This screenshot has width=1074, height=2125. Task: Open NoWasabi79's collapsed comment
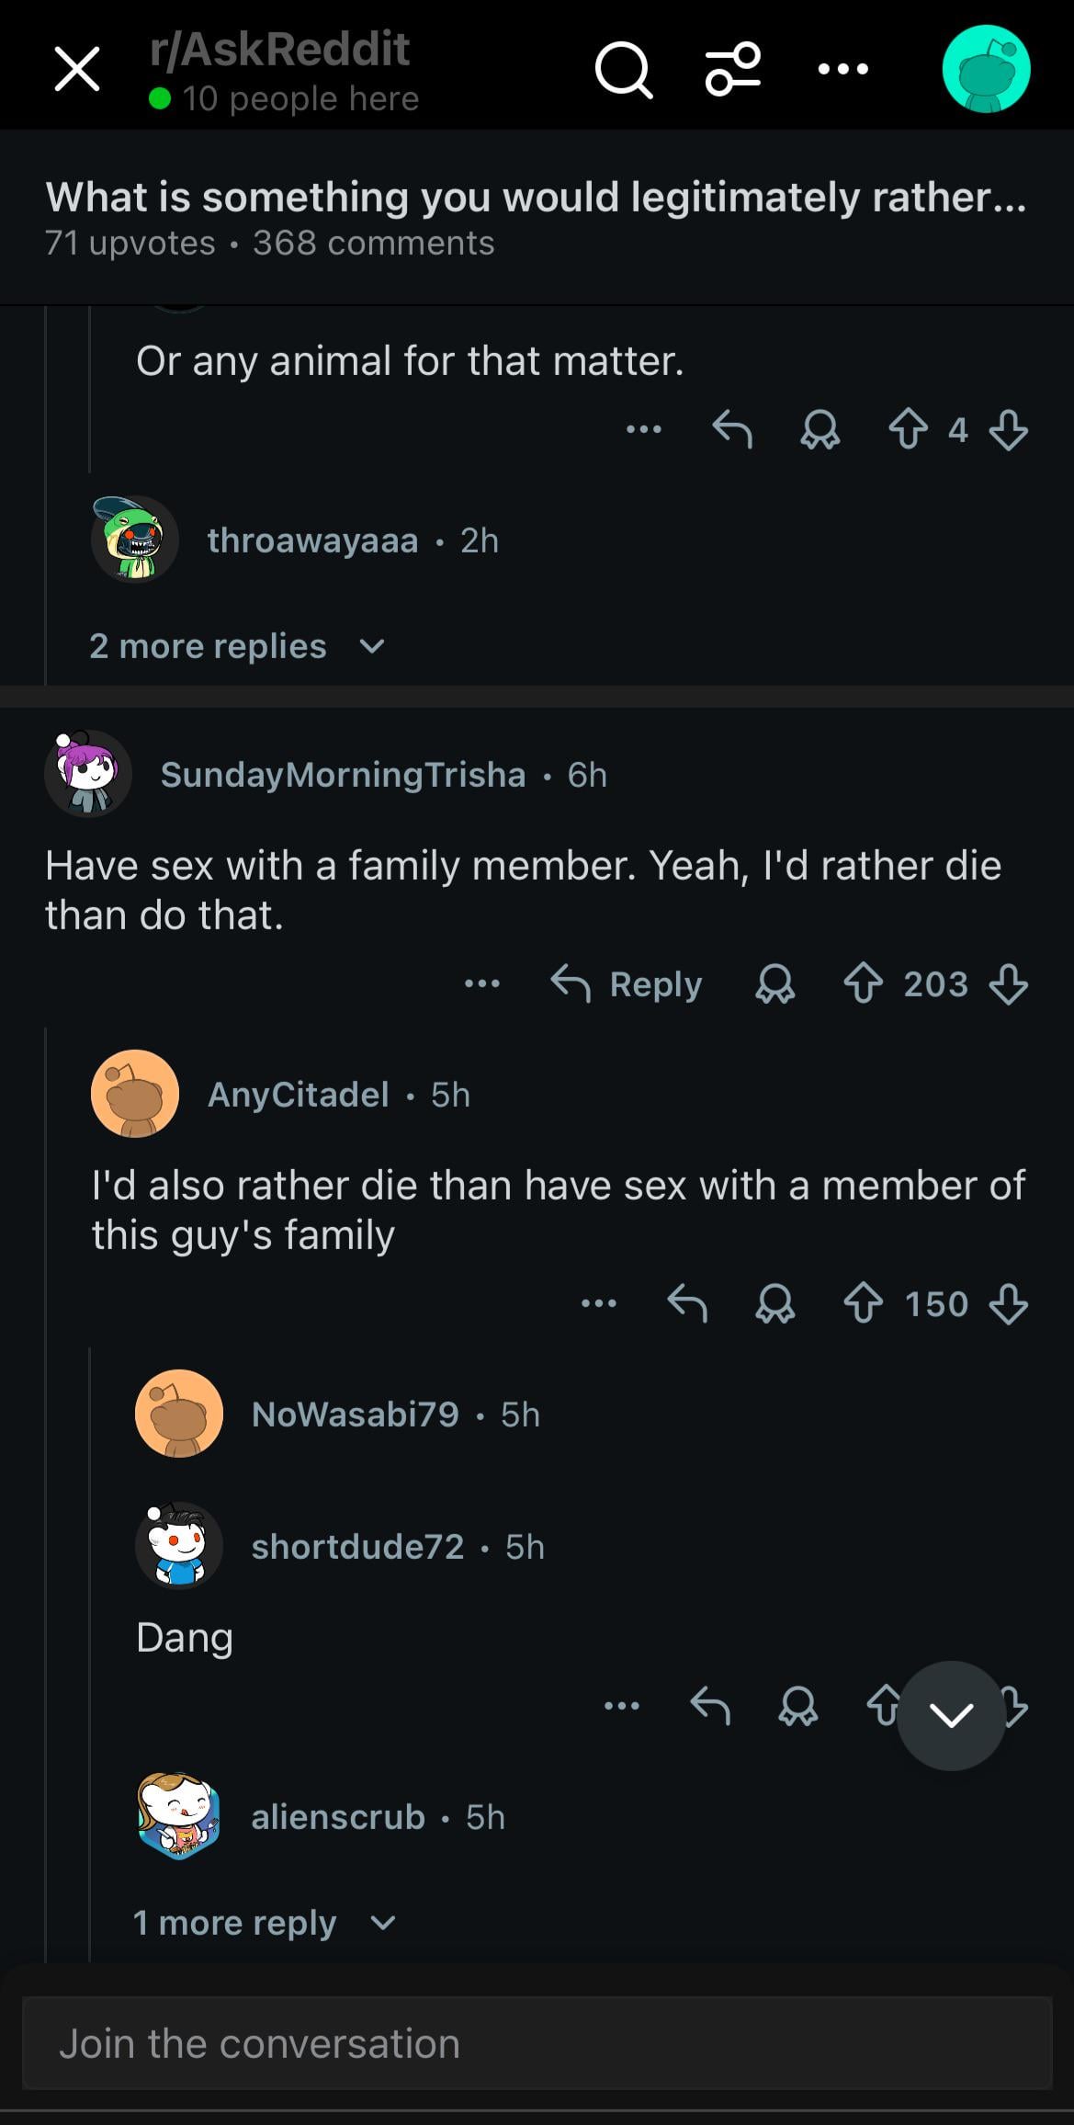coord(355,1414)
